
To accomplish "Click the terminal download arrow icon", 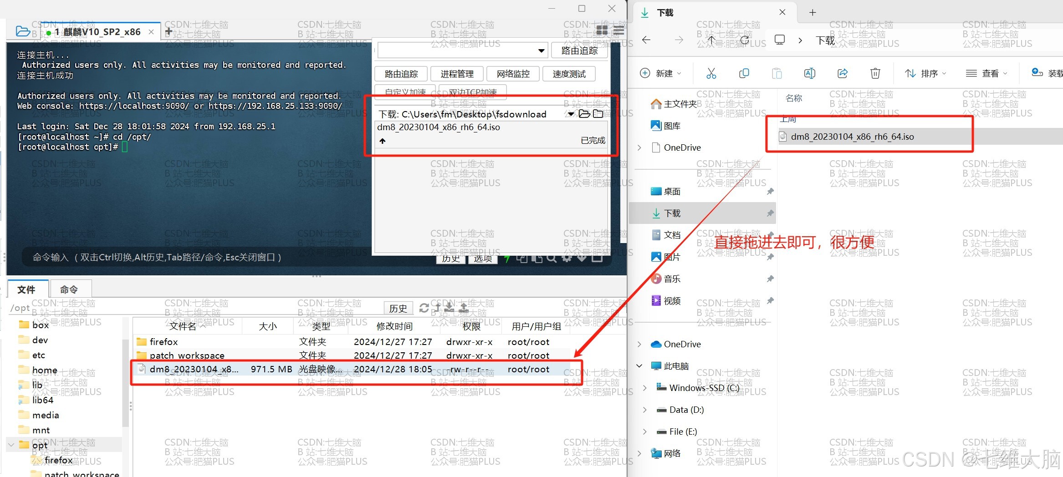I will [x=582, y=258].
